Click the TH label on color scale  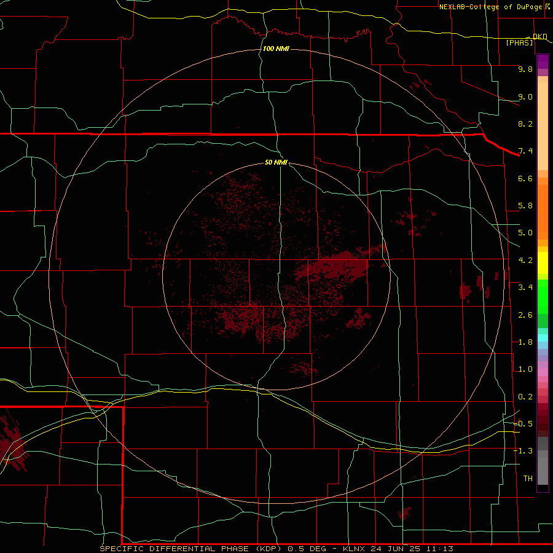(528, 479)
